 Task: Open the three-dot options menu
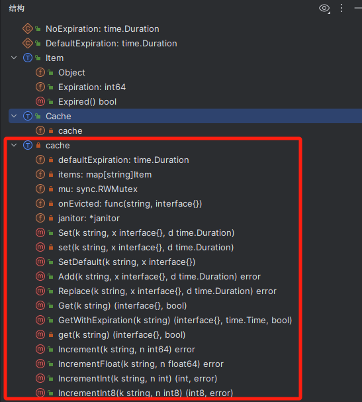tap(341, 8)
